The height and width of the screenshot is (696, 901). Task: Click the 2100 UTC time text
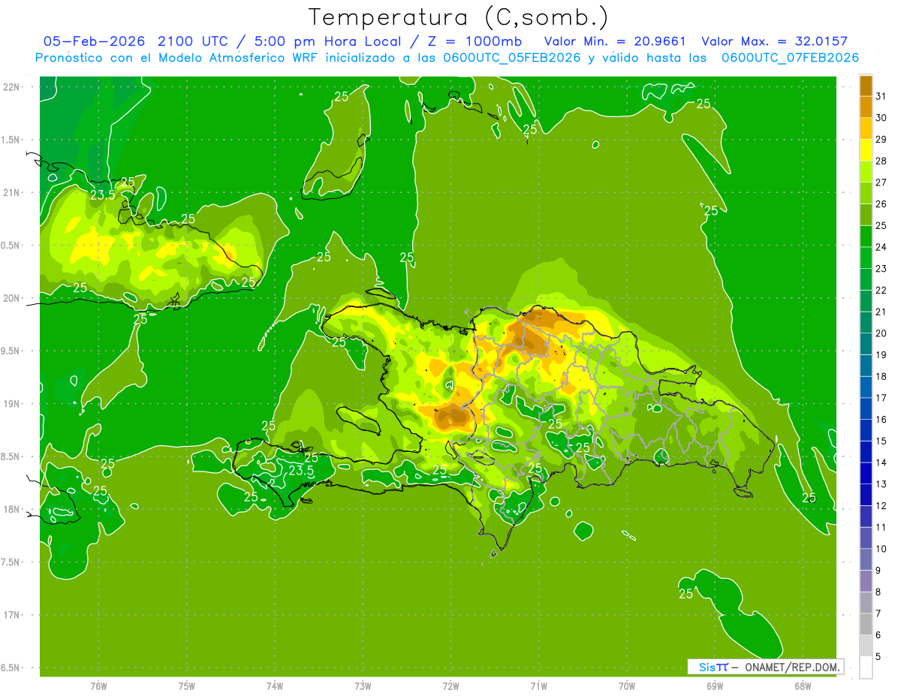tap(189, 41)
